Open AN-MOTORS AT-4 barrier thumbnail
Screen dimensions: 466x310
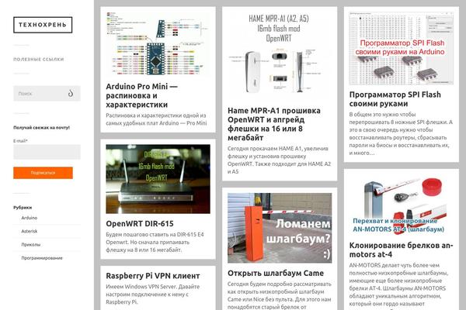[402, 205]
